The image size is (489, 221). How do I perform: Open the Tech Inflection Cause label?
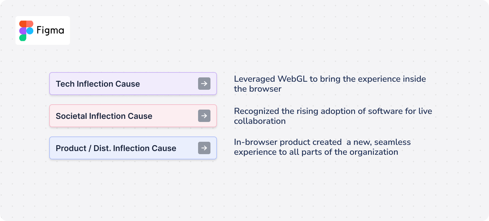98,84
